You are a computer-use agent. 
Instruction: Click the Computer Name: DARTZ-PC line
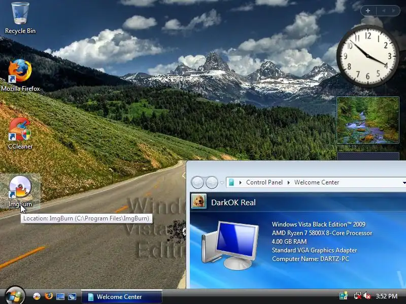pyautogui.click(x=311, y=259)
